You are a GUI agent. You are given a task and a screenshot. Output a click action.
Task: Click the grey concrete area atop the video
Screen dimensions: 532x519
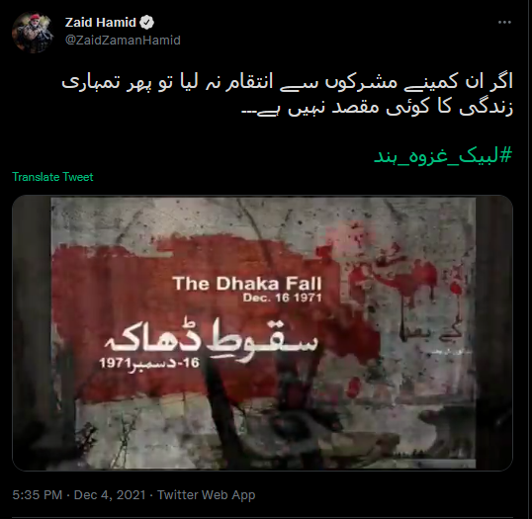pyautogui.click(x=263, y=217)
